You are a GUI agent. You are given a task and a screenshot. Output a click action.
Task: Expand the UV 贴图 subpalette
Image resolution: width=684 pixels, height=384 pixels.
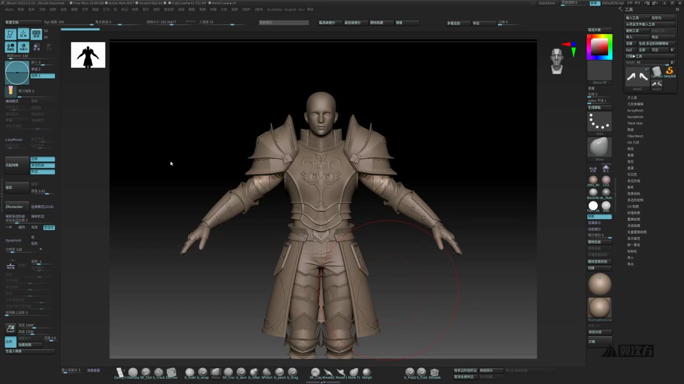pos(633,206)
